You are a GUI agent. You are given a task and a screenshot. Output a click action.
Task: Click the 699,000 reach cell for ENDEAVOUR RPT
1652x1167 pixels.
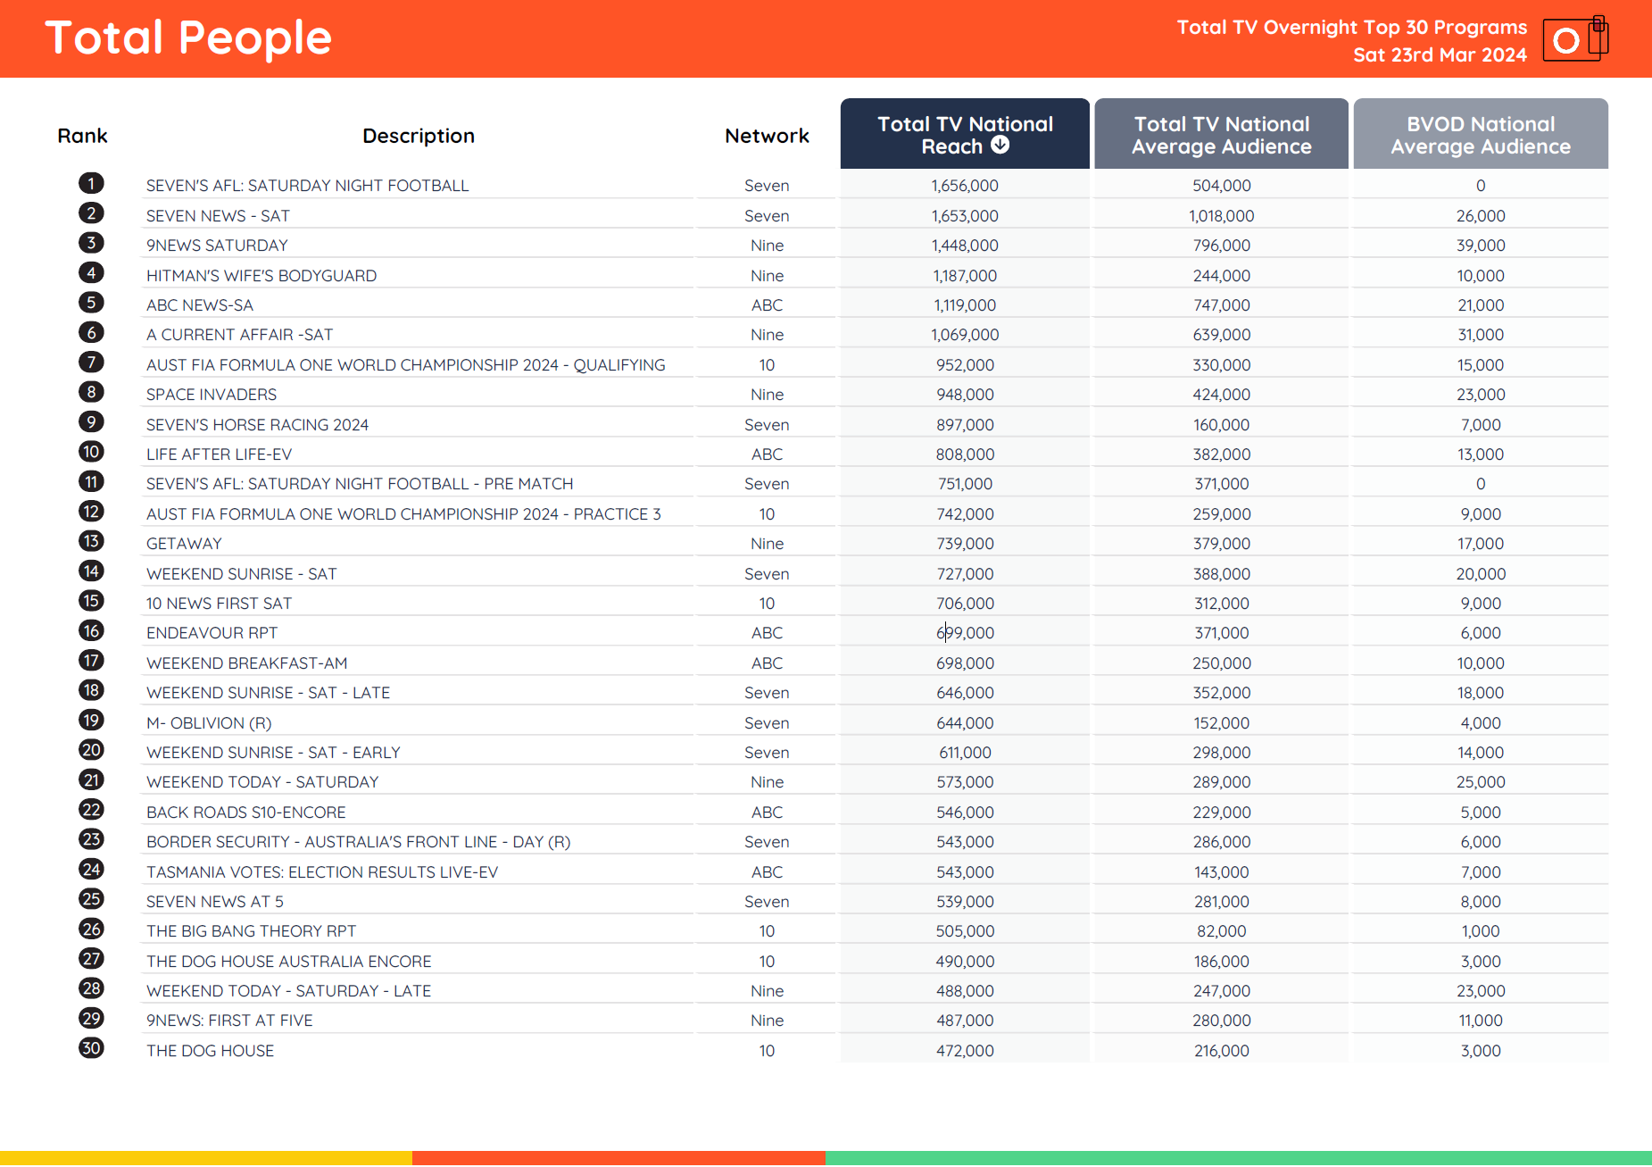[x=965, y=633]
